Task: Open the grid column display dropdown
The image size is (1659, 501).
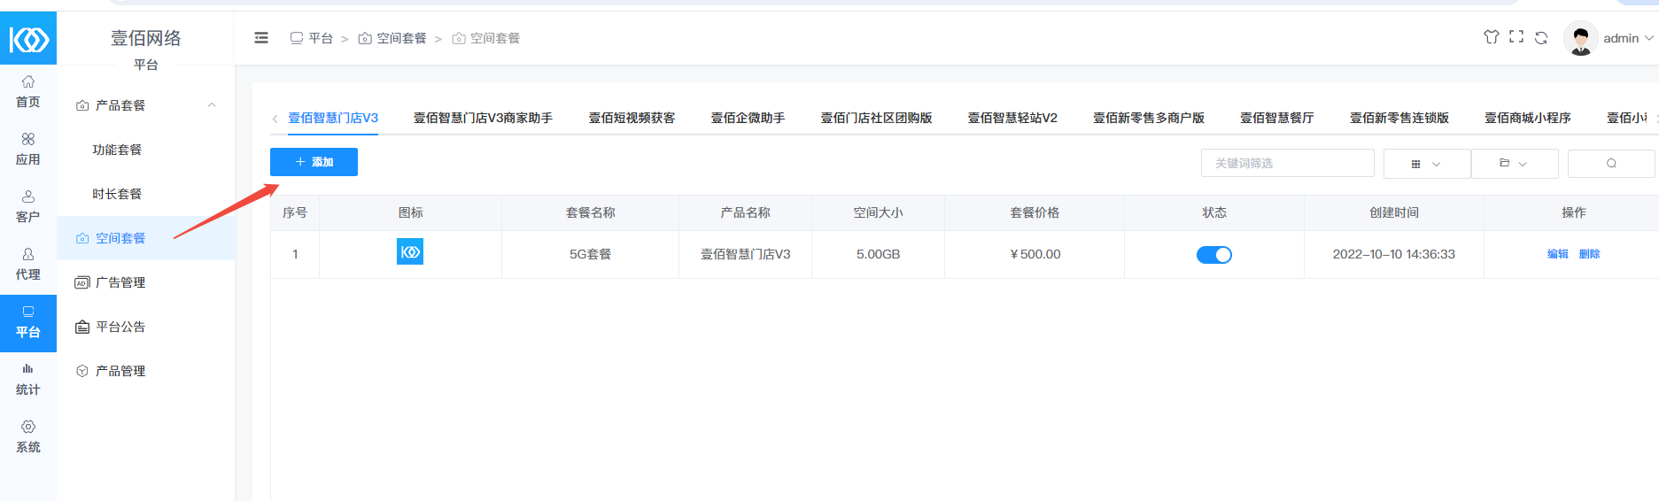Action: [1427, 164]
